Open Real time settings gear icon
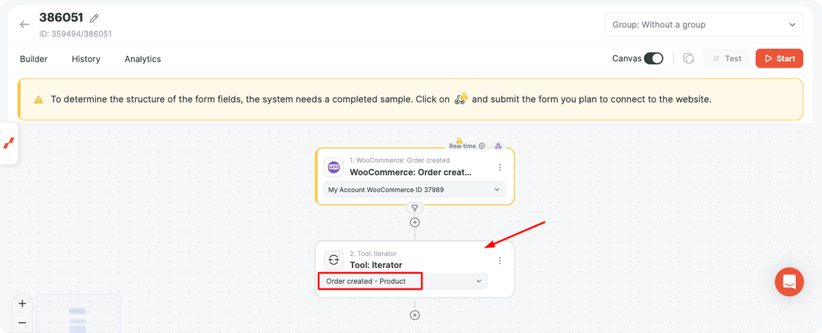This screenshot has height=333, width=822. coord(482,146)
